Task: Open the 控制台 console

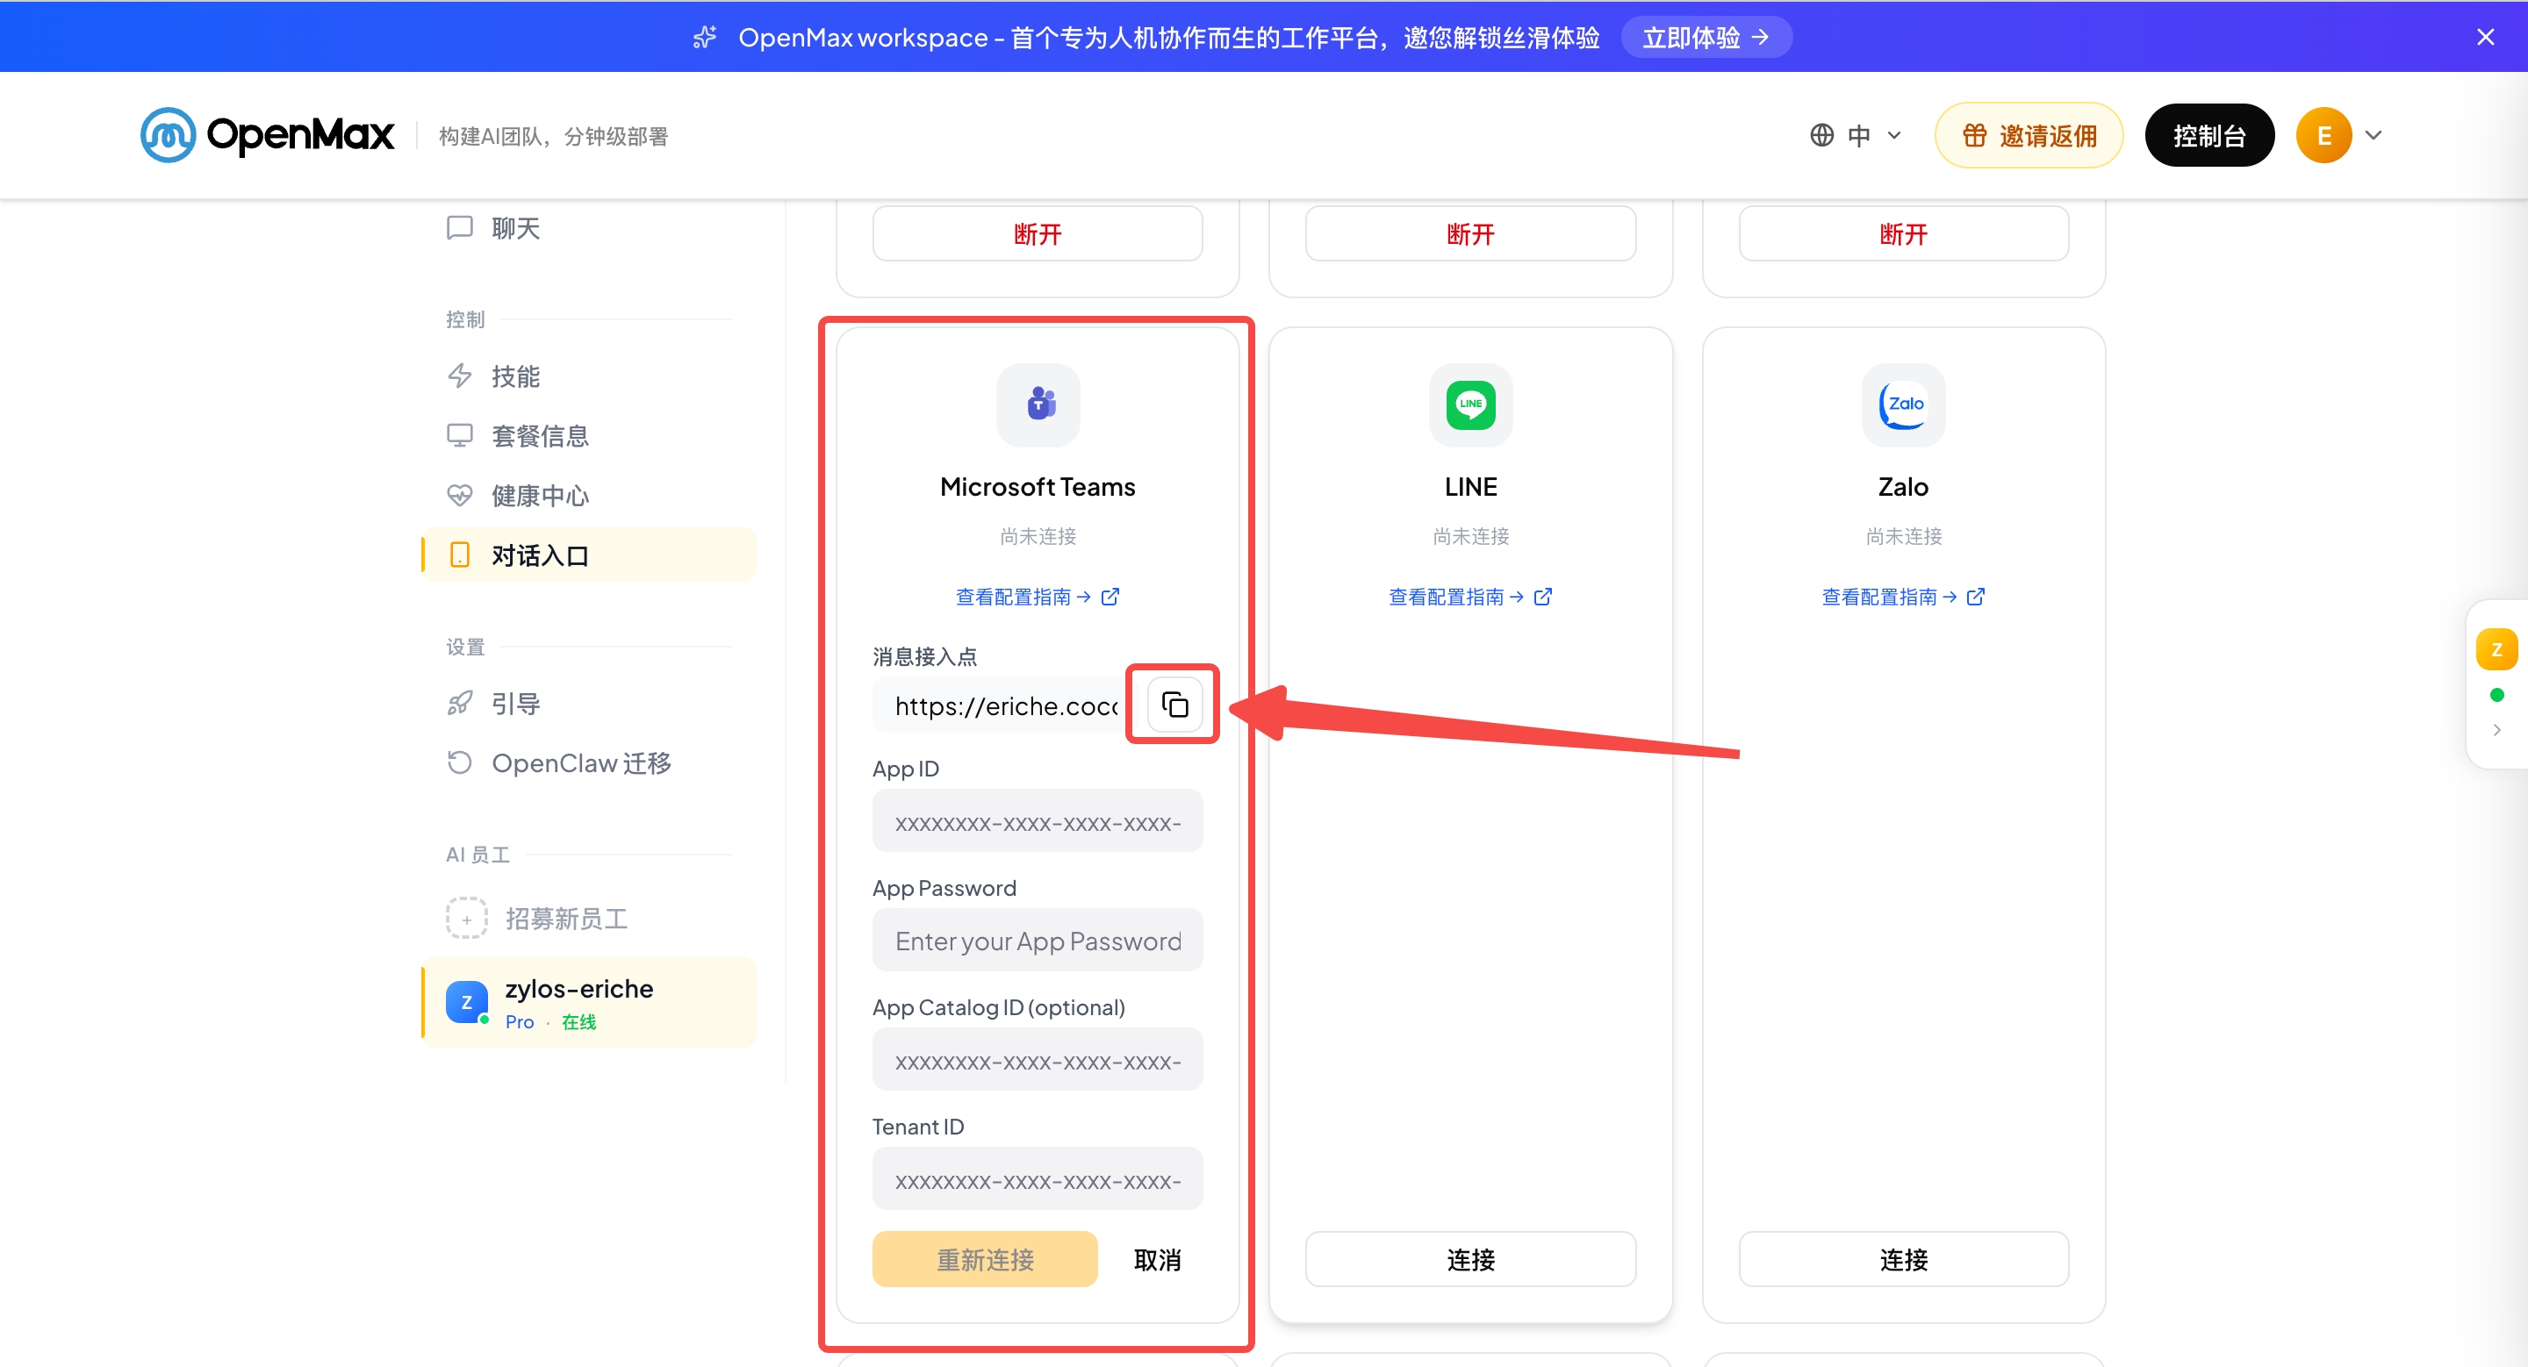Action: tap(2209, 135)
